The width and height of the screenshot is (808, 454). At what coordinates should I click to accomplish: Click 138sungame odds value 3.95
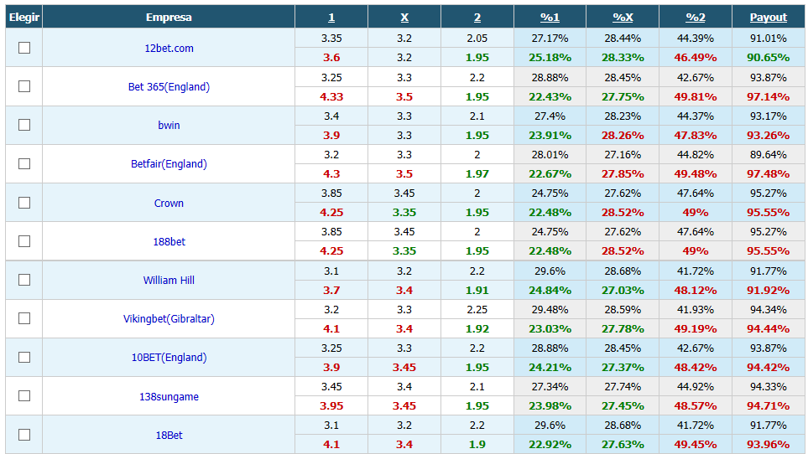(x=331, y=405)
